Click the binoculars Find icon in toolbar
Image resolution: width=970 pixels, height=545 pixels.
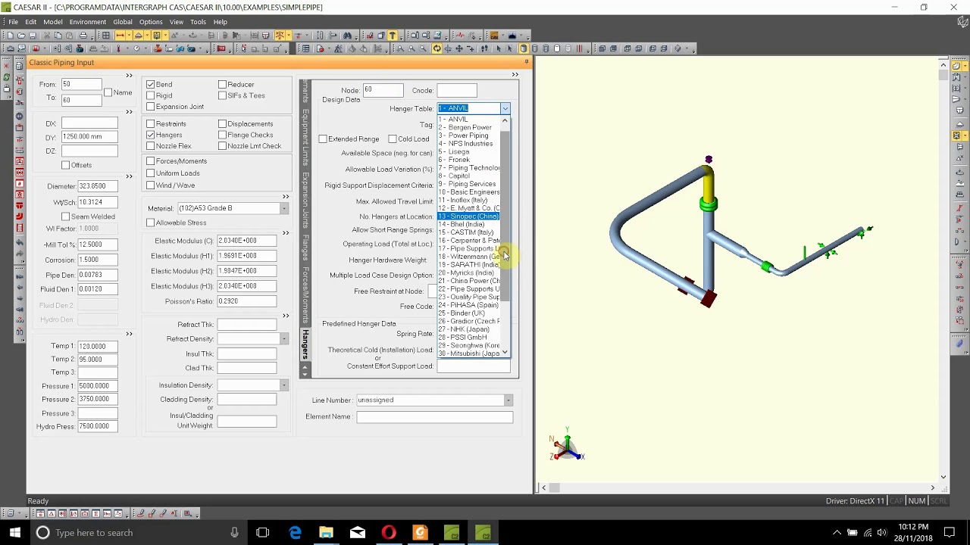[347, 36]
